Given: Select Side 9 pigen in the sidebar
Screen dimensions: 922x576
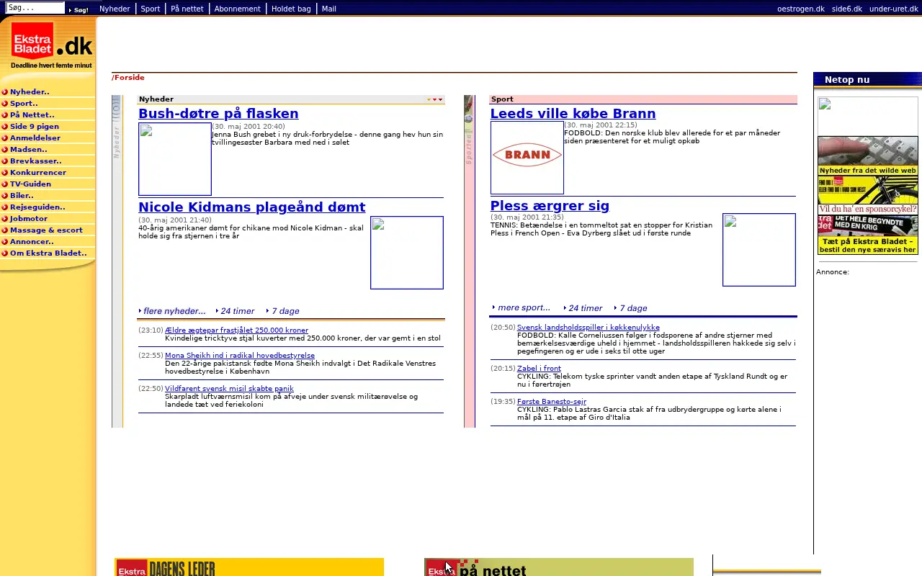Looking at the screenshot, I should 35,126.
